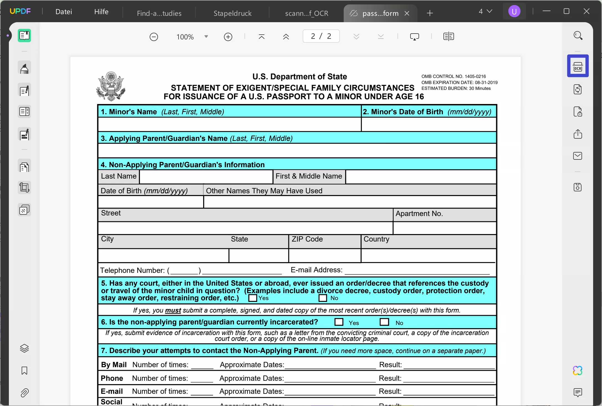
Task: Open the user account avatar U
Action: click(514, 12)
